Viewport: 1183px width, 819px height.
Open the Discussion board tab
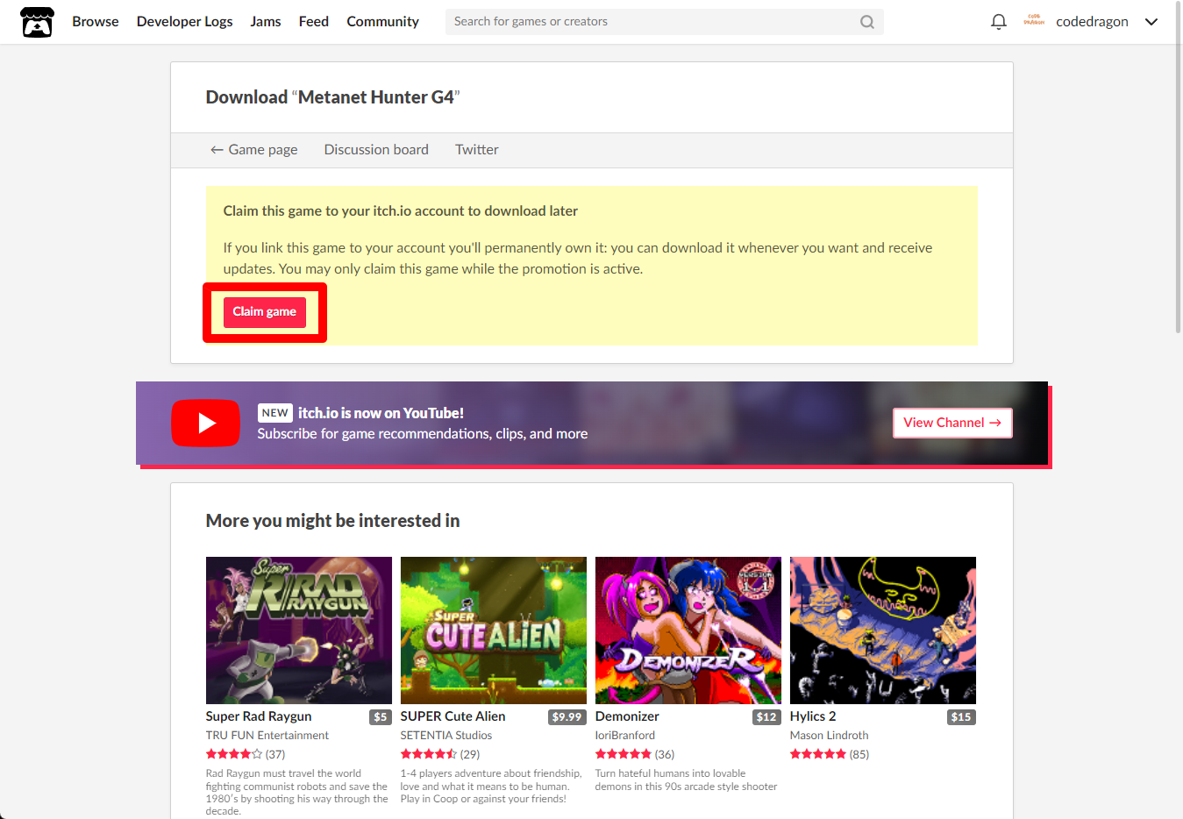(376, 150)
